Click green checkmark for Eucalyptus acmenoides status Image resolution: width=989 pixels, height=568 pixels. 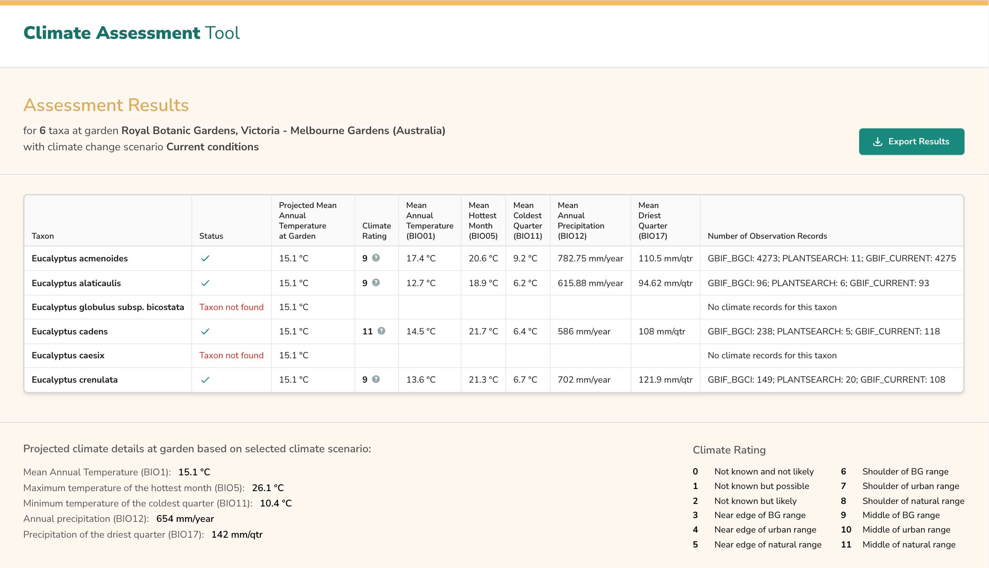coord(205,258)
